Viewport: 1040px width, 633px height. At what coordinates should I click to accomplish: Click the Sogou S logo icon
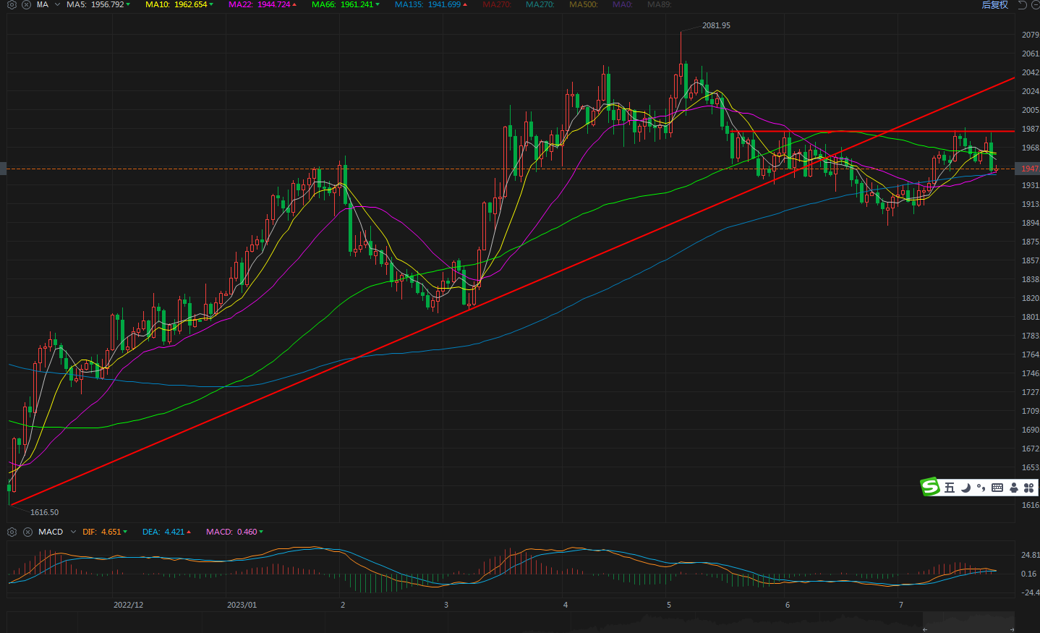[x=930, y=488]
